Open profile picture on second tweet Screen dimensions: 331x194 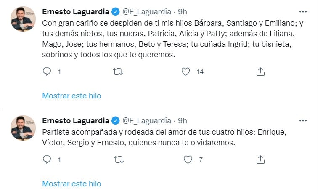click(x=23, y=128)
